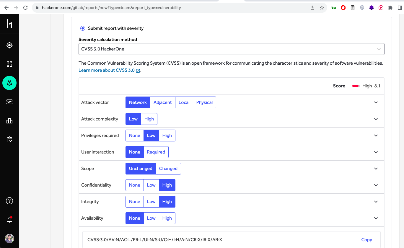Open the document list browser extension icon
The image size is (404, 248).
pyautogui.click(x=353, y=8)
